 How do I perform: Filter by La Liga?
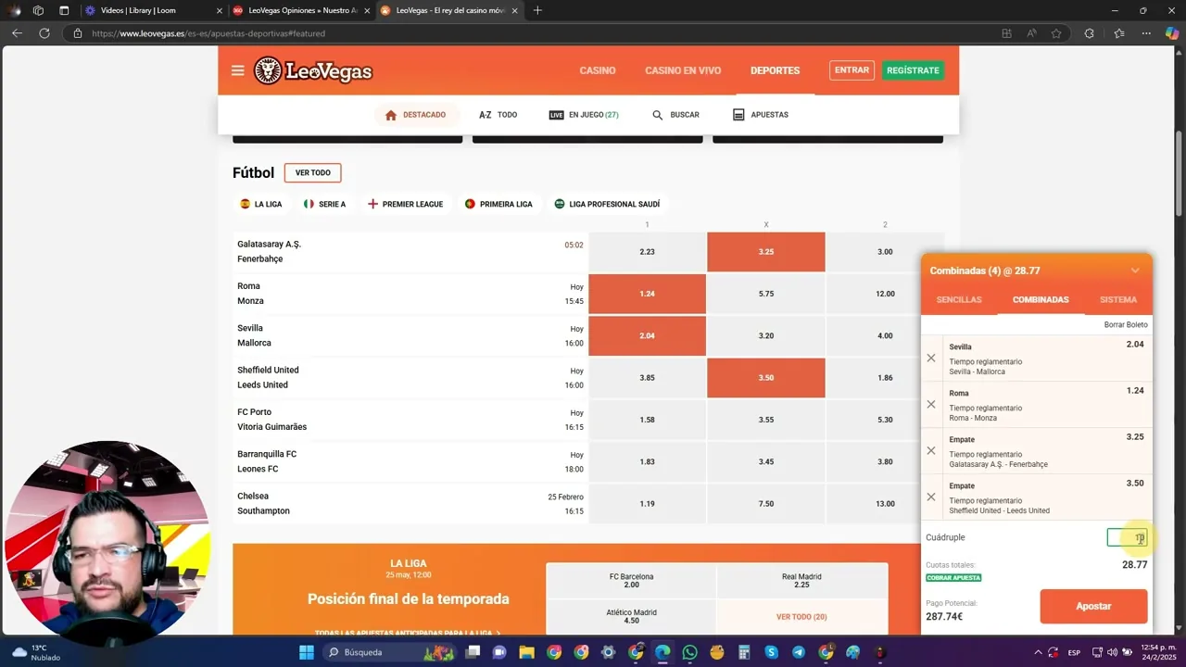pos(260,204)
